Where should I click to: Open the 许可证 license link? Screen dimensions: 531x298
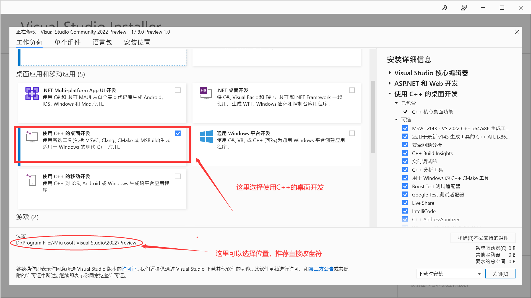click(129, 269)
